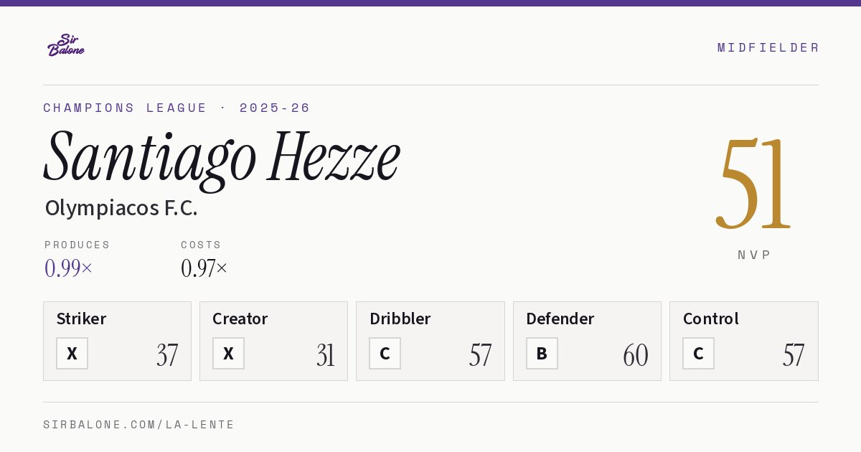The width and height of the screenshot is (861, 452).
Task: Click the X grade badge under Creator
Action: (x=228, y=354)
